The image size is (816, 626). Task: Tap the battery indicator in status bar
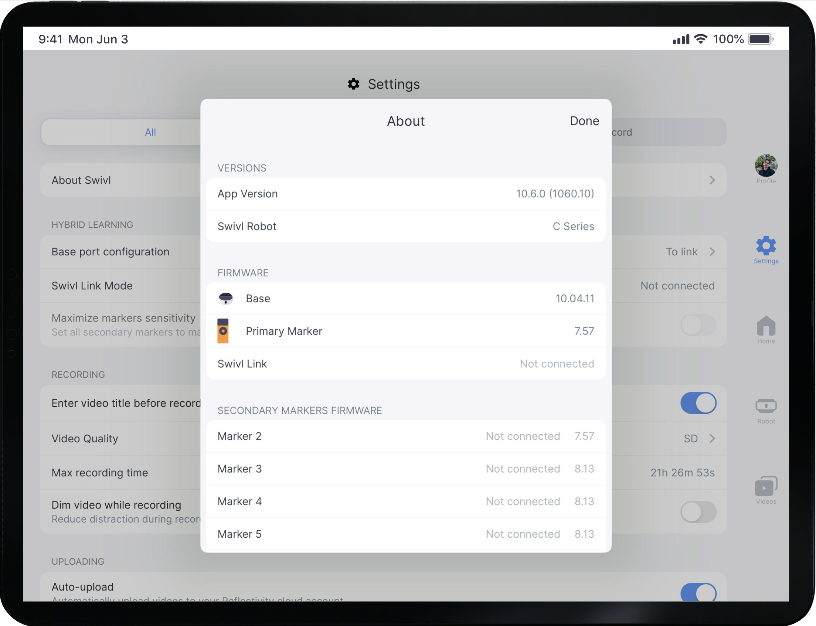point(760,39)
